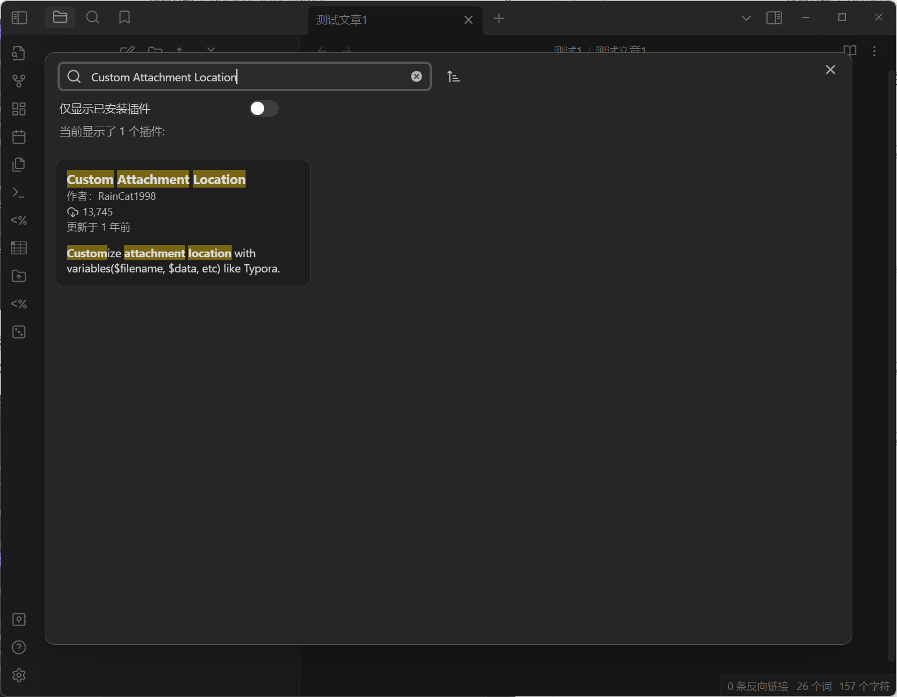The width and height of the screenshot is (897, 697).
Task: Open the terminal icon in the left ribbon
Action: (19, 192)
